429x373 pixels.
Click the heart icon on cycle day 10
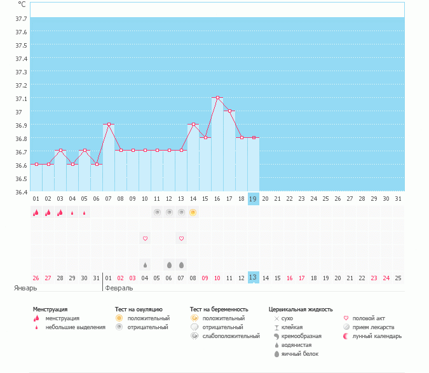coord(145,238)
